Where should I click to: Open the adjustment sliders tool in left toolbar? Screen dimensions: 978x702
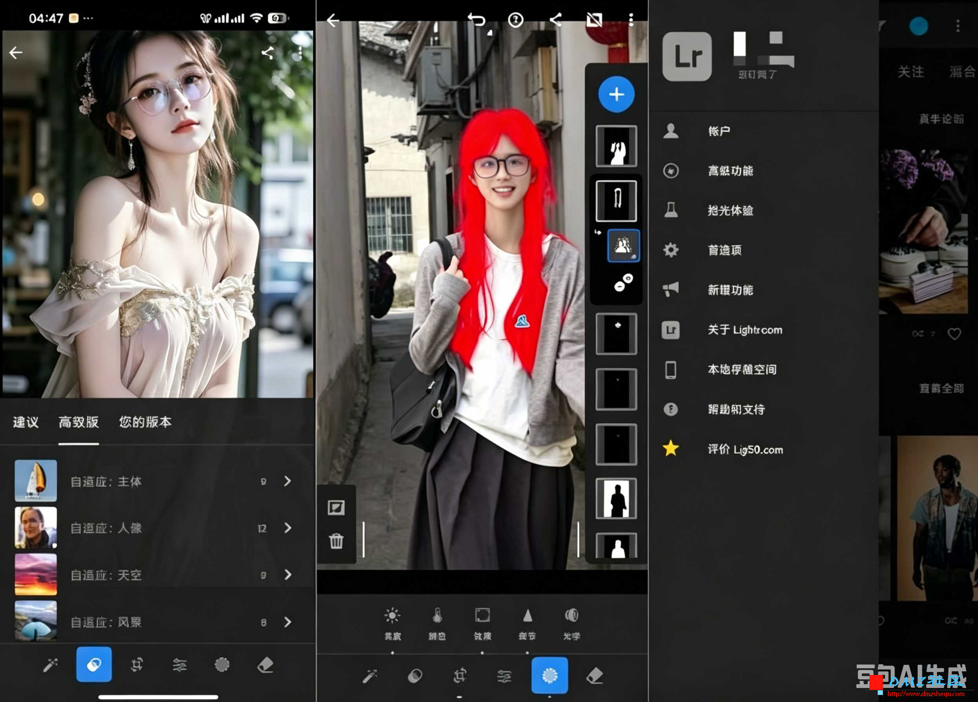tap(179, 665)
